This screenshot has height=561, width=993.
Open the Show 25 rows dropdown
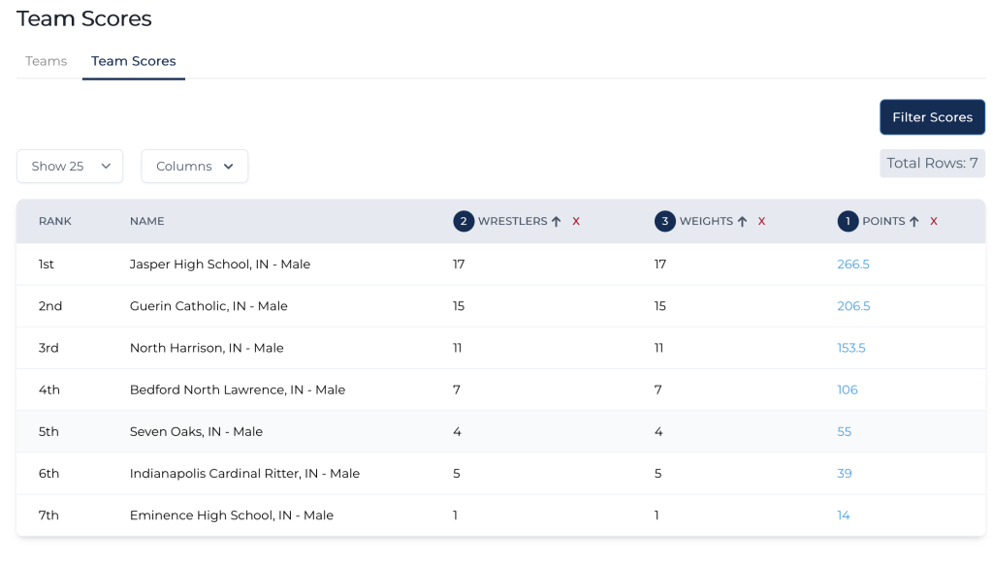pyautogui.click(x=70, y=167)
